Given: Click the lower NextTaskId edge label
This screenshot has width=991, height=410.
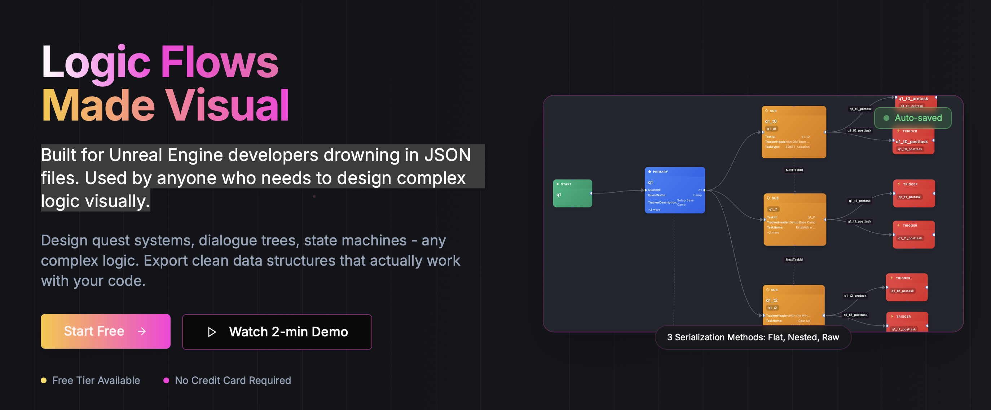Looking at the screenshot, I should (794, 259).
